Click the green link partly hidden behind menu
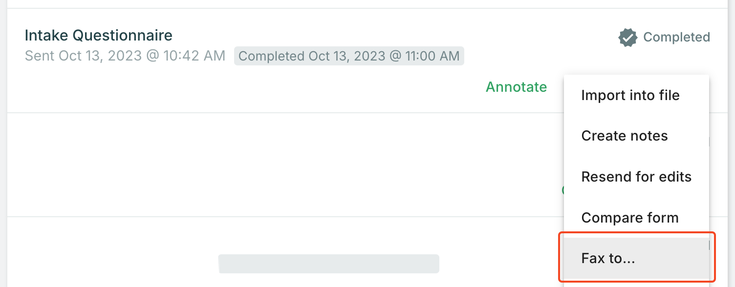The width and height of the screenshot is (735, 287). (562, 190)
